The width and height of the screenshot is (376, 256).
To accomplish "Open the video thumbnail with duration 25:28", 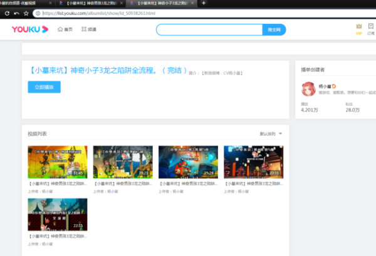I will point(188,162).
